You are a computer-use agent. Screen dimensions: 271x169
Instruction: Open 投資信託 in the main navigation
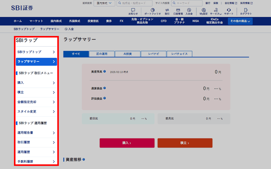pyautogui.click(x=93, y=21)
